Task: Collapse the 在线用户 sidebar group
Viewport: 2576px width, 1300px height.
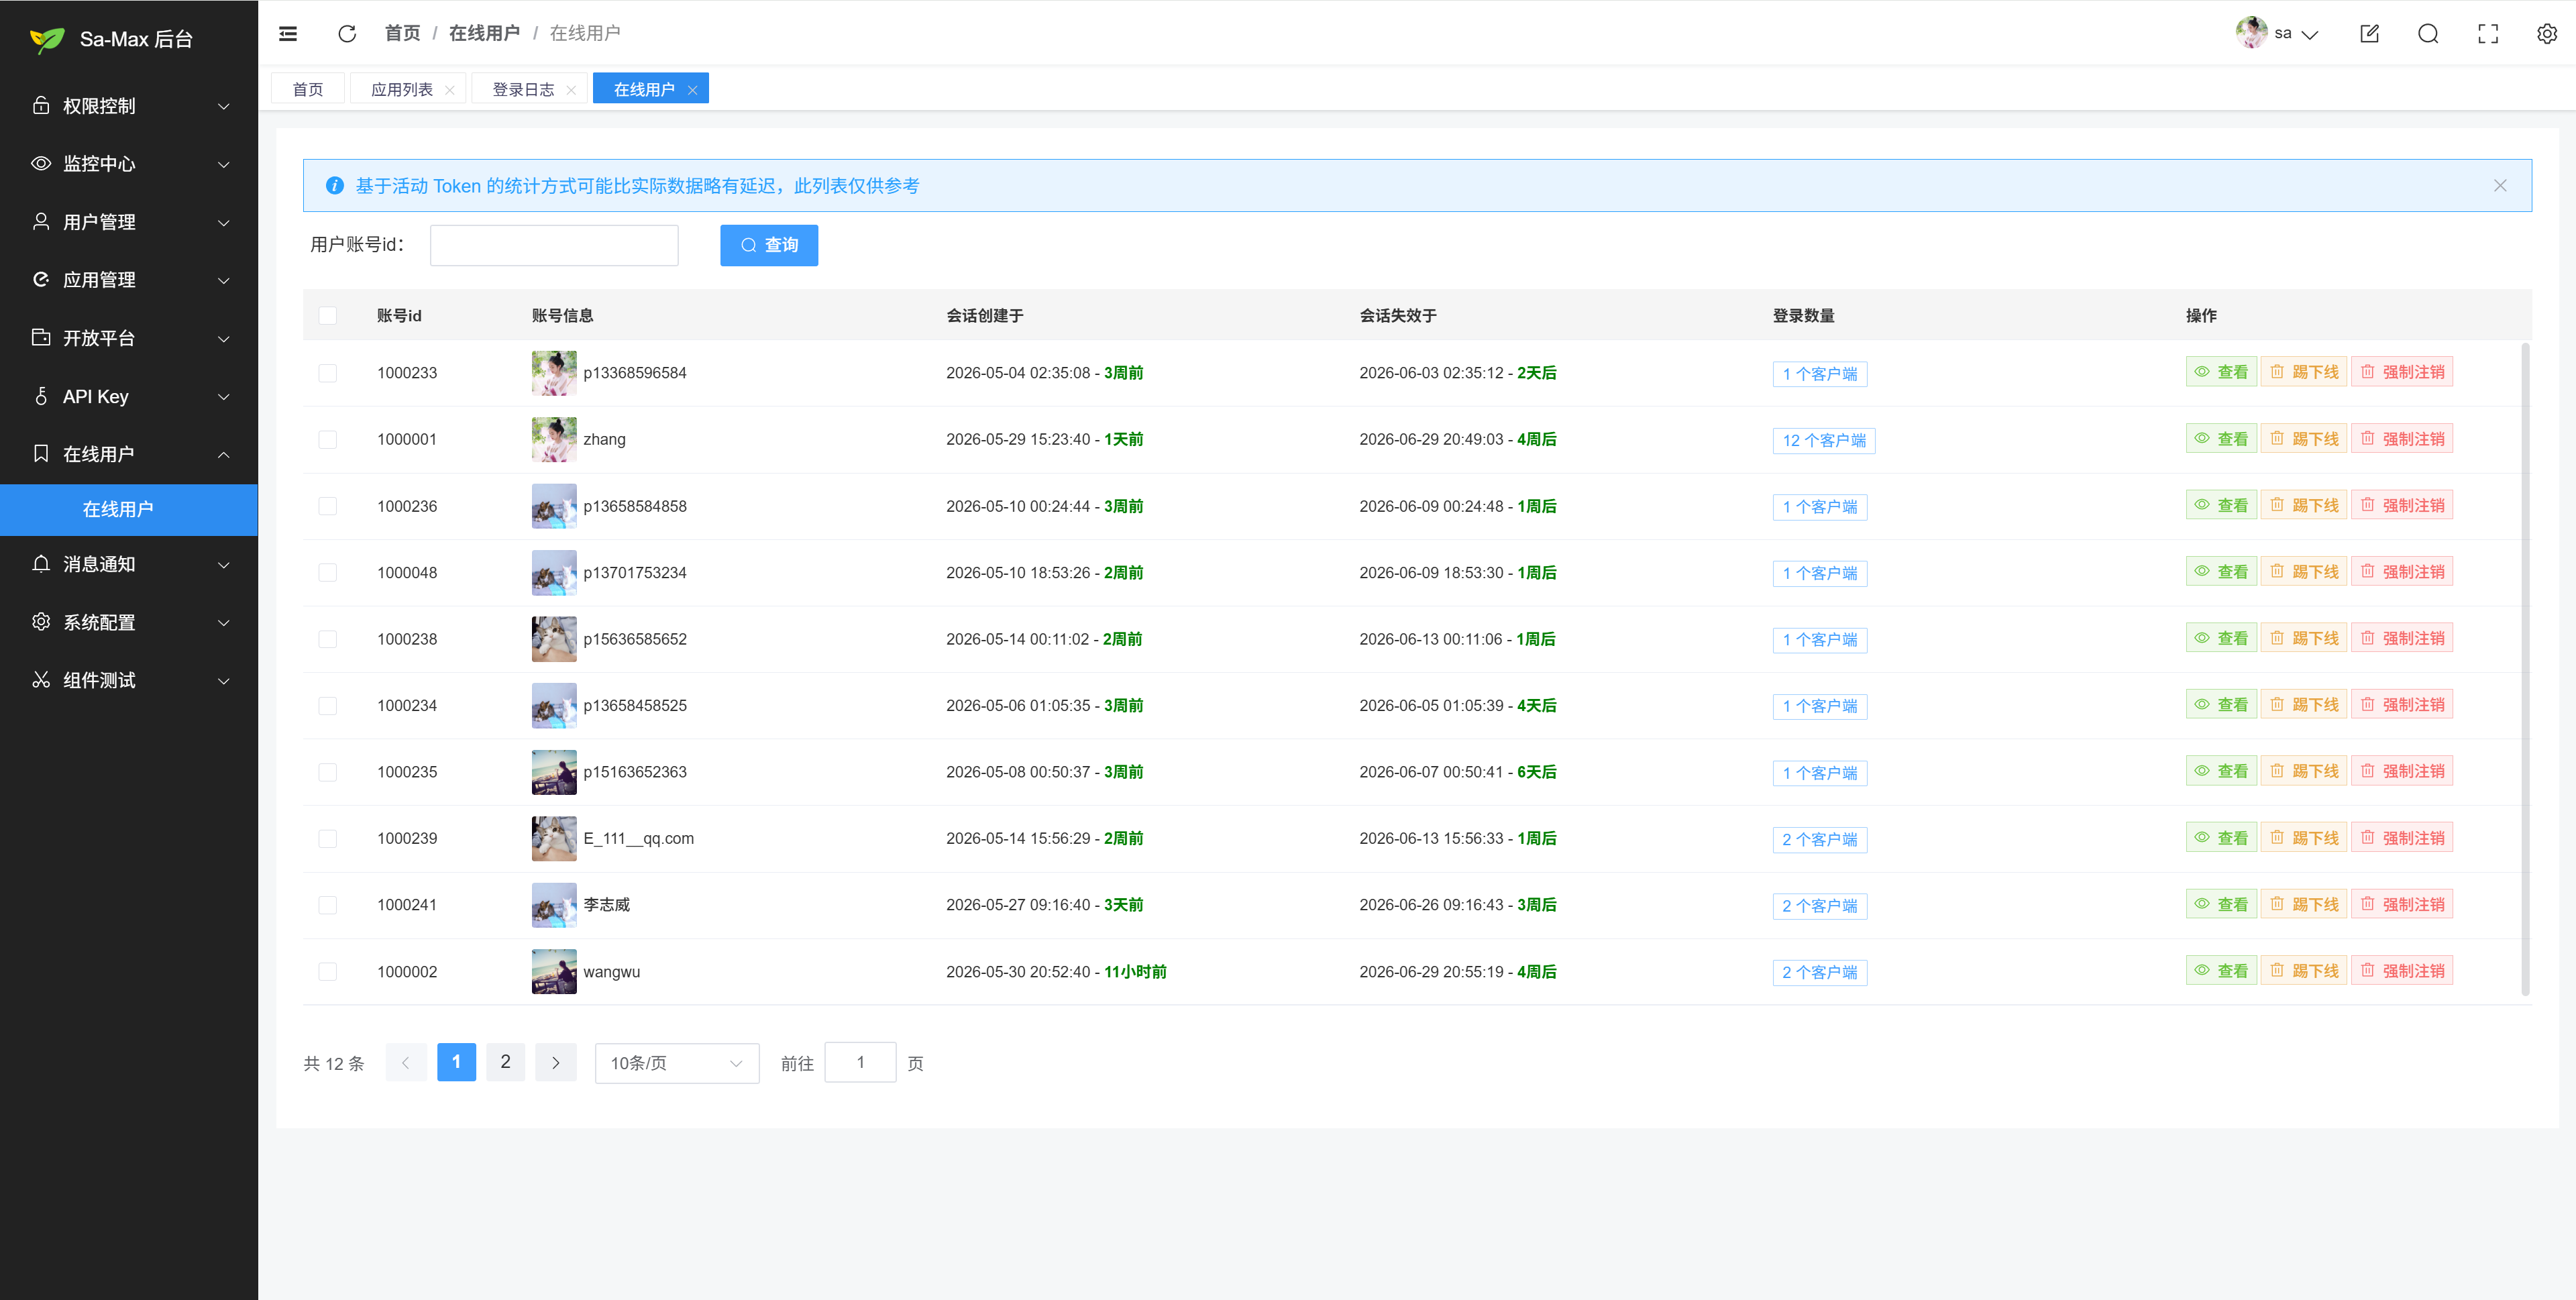Action: click(129, 454)
